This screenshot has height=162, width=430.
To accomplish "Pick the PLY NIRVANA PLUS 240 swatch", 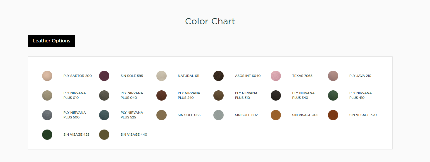I will [161, 95].
